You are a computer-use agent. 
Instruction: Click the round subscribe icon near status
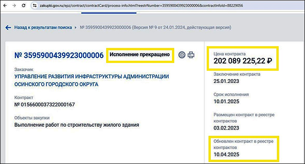tap(182, 55)
